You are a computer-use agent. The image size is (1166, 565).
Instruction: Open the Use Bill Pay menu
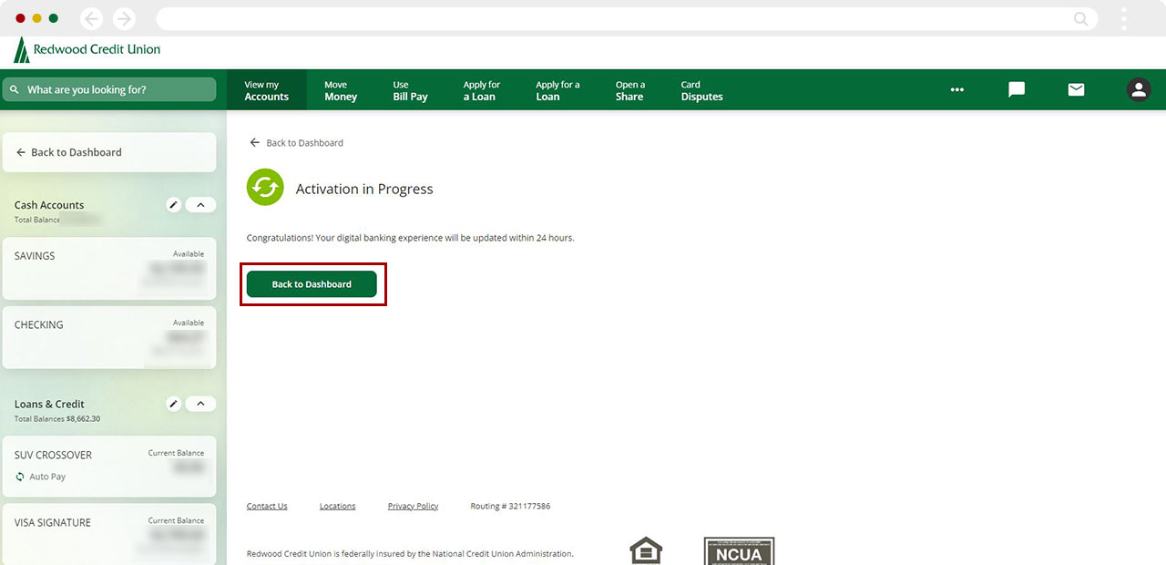[x=410, y=90]
